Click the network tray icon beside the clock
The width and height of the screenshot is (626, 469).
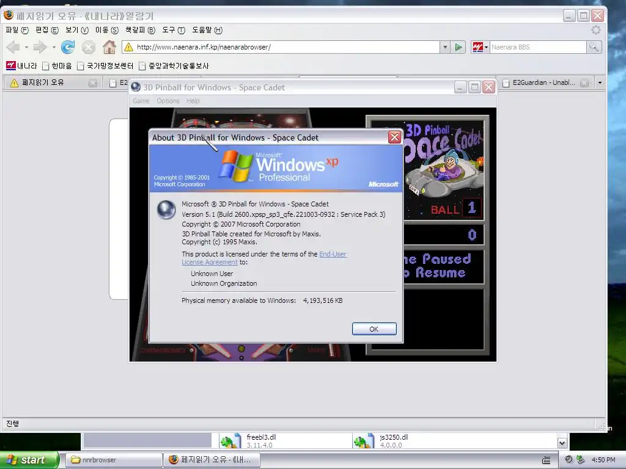pyautogui.click(x=580, y=460)
